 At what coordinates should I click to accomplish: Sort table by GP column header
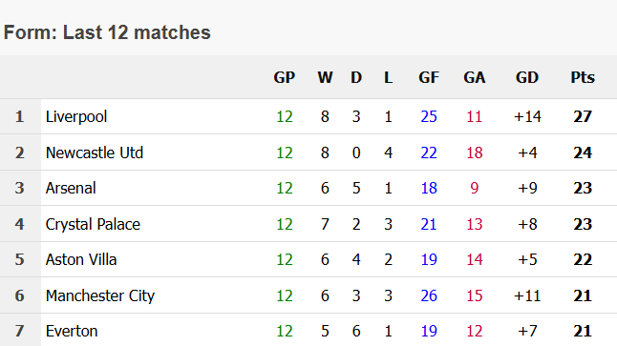284,77
